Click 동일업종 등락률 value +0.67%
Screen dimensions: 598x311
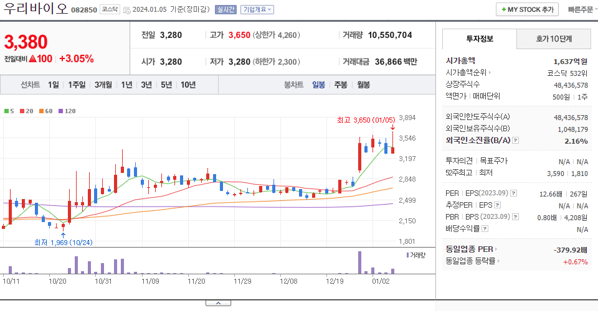[575, 262]
